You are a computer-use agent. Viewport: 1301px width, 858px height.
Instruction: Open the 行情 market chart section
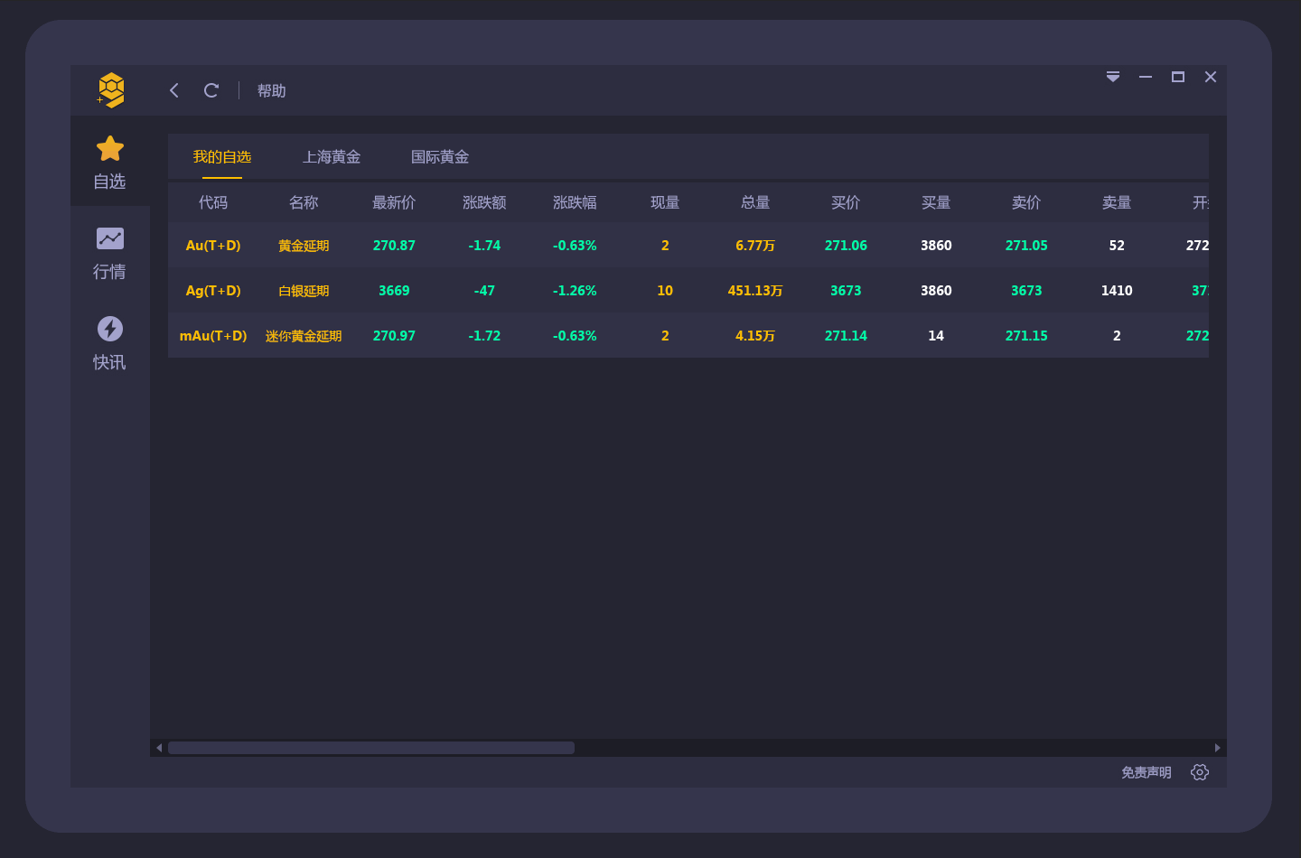point(110,252)
